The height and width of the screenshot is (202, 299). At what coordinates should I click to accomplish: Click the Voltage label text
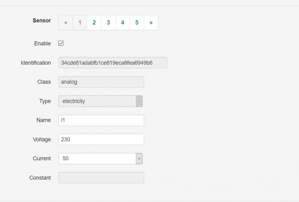42,140
